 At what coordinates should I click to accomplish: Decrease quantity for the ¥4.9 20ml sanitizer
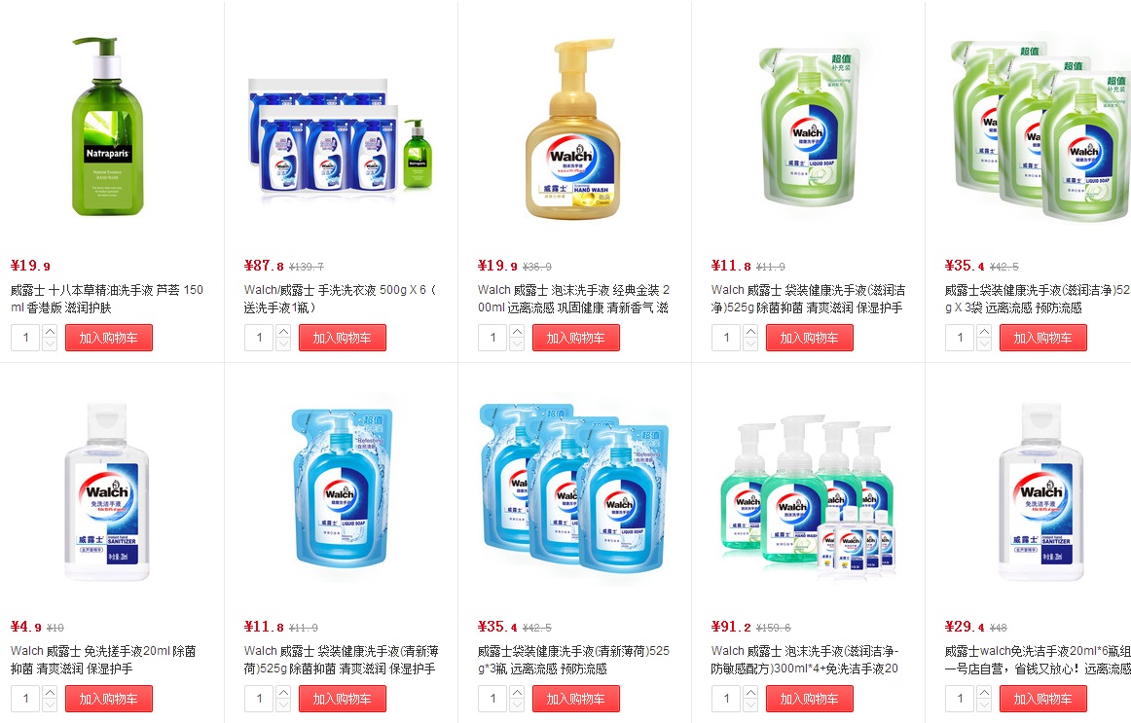coord(50,705)
